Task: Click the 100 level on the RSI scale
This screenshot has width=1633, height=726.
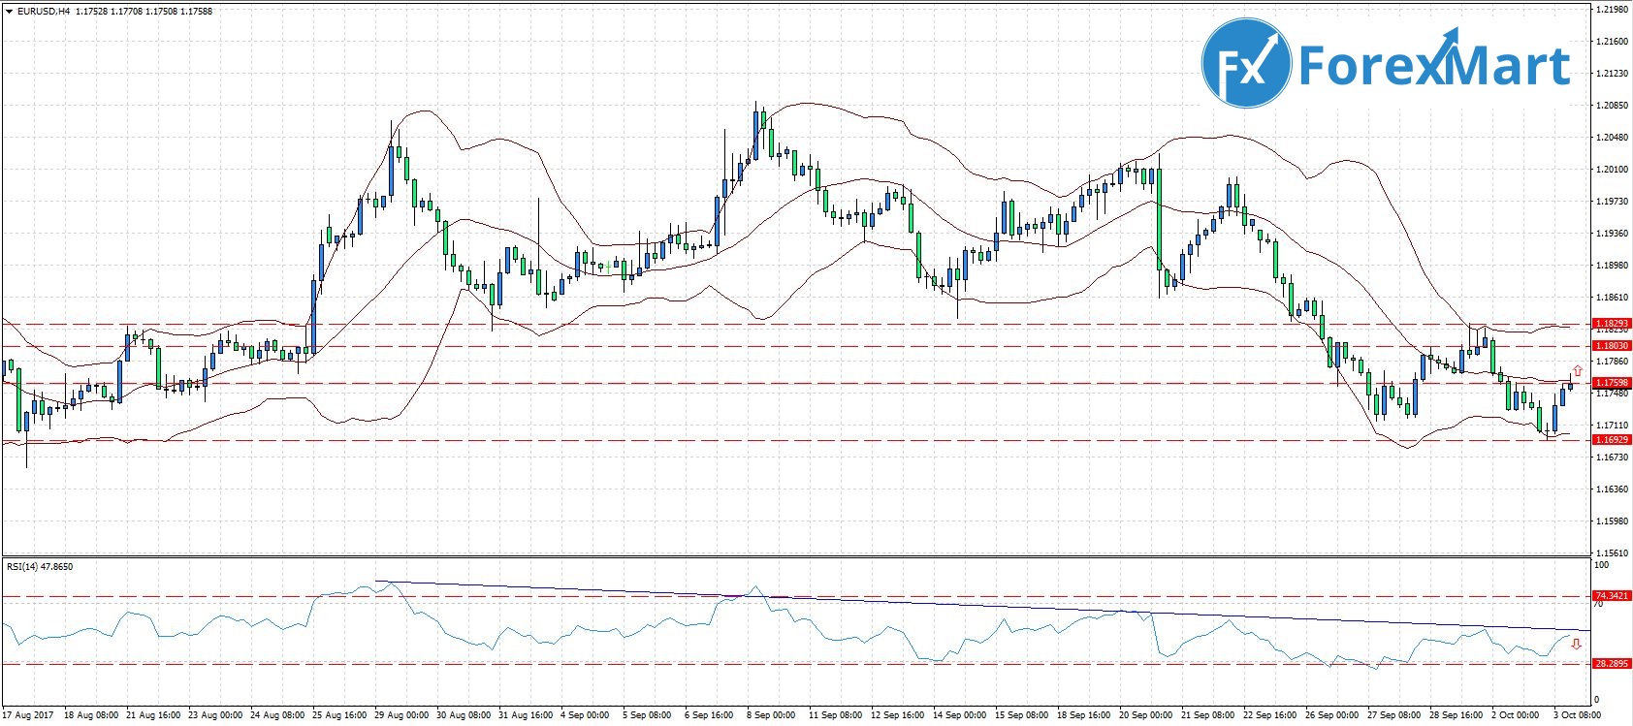Action: point(1602,564)
